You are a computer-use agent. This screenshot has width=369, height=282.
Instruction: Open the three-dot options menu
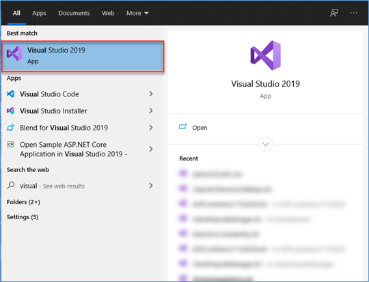click(353, 13)
